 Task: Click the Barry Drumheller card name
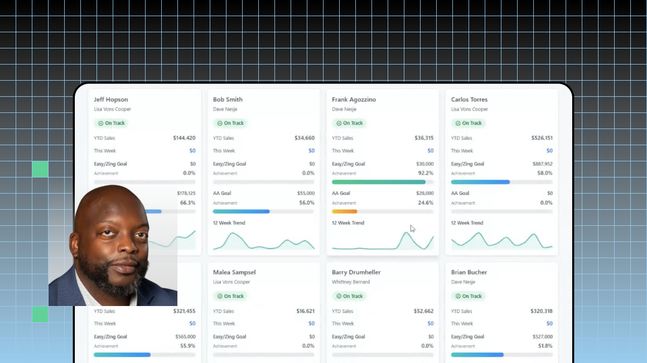(x=356, y=272)
